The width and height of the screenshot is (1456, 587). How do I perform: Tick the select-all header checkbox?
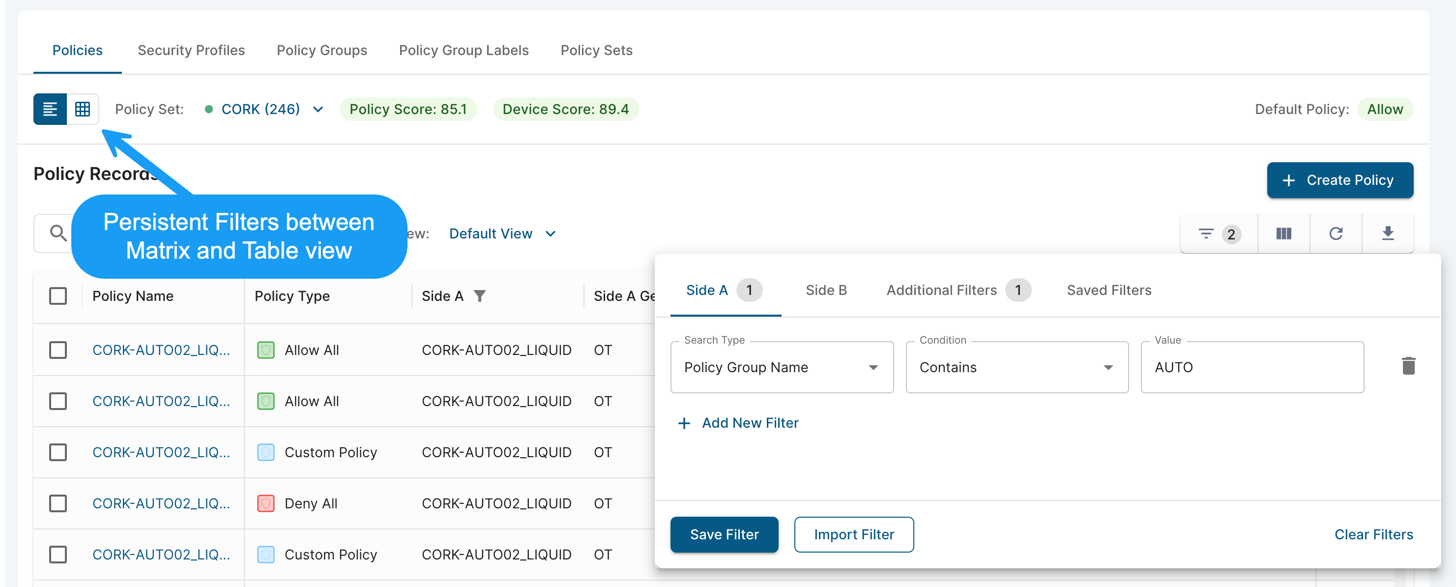(58, 296)
